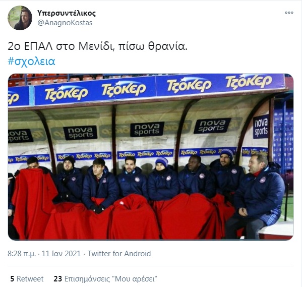Open the attached dugout photo
Viewport: 302px width, 287px height.
click(151, 157)
